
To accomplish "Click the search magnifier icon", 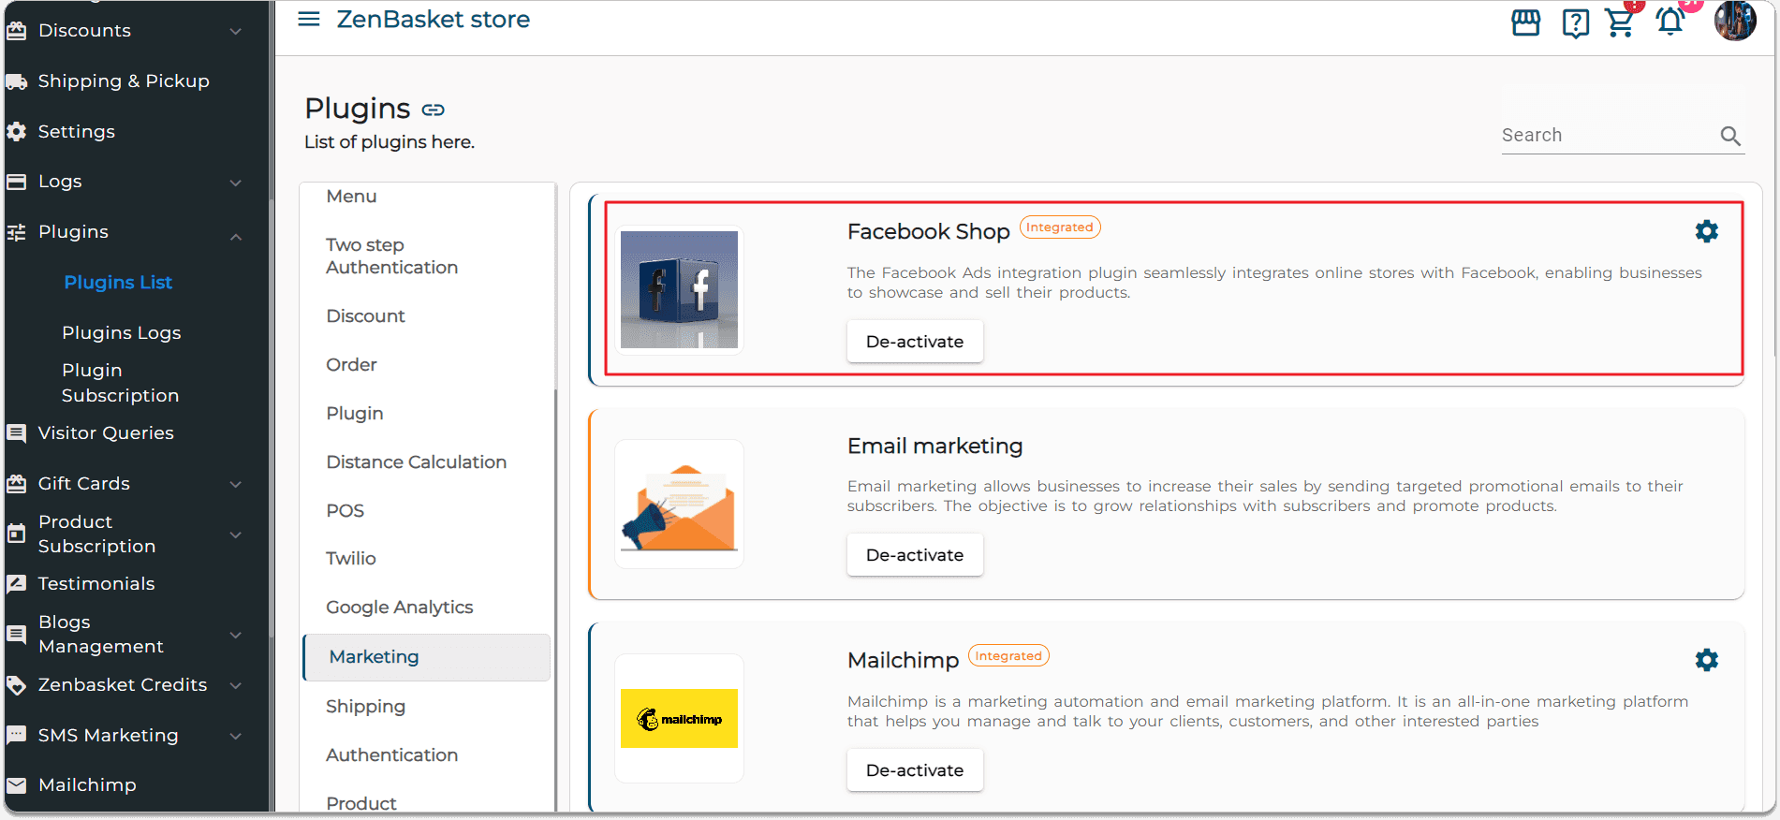I will [x=1729, y=136].
